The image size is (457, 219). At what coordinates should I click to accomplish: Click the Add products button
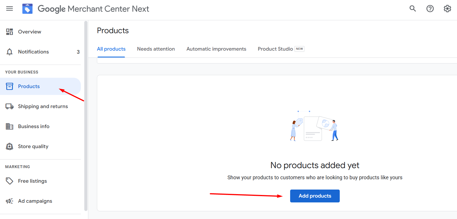point(315,196)
